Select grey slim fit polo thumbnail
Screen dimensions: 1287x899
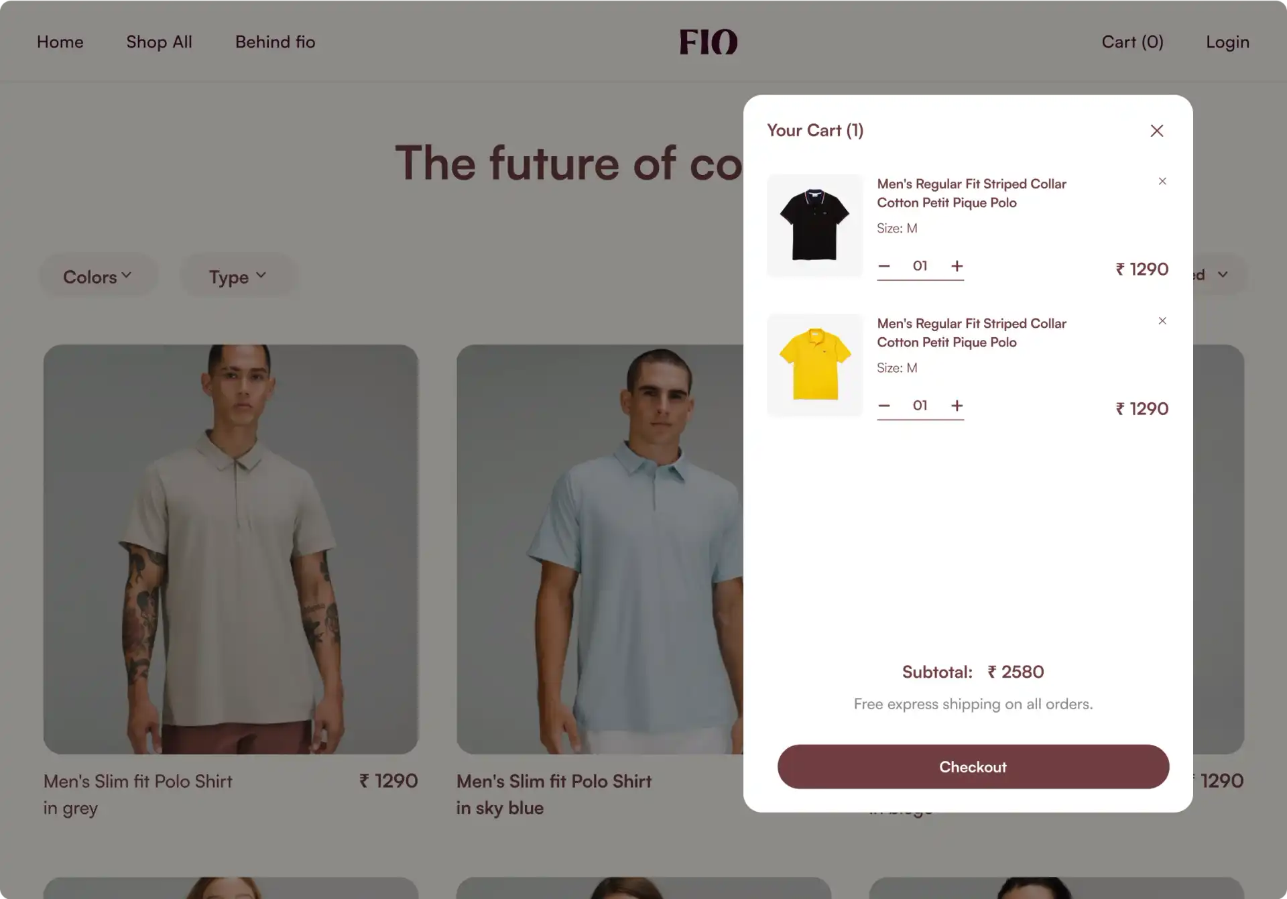230,549
